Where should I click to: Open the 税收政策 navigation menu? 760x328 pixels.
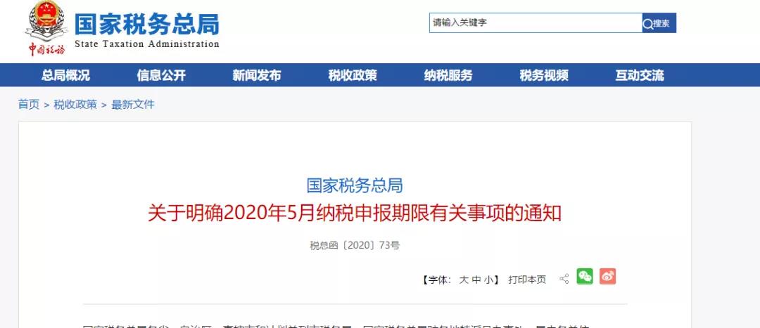tap(353, 75)
